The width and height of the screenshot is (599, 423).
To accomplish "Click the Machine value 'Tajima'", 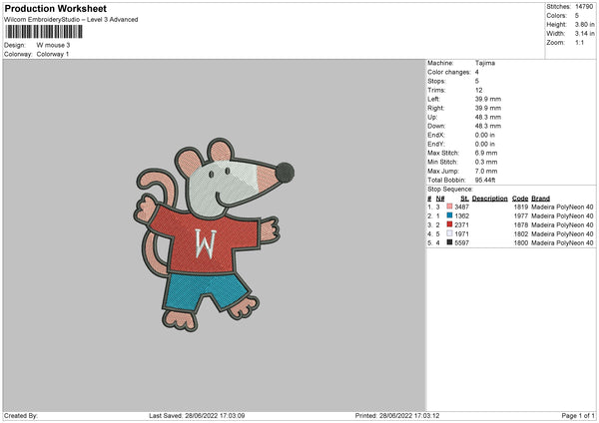I will [485, 63].
